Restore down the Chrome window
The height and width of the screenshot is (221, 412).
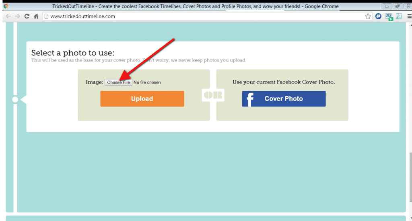point(397,6)
